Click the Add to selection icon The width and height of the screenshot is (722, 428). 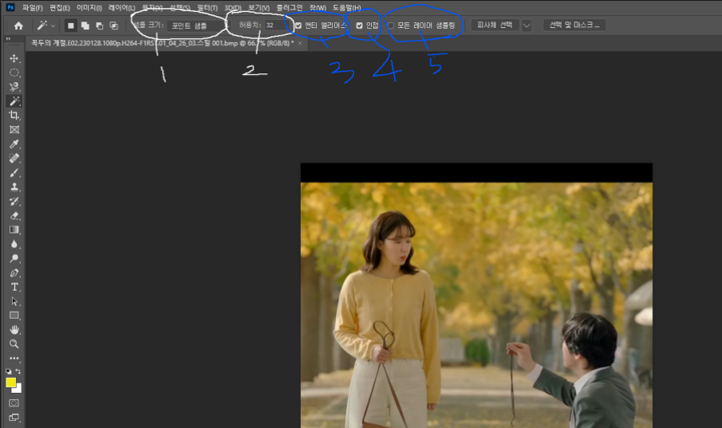pos(85,26)
